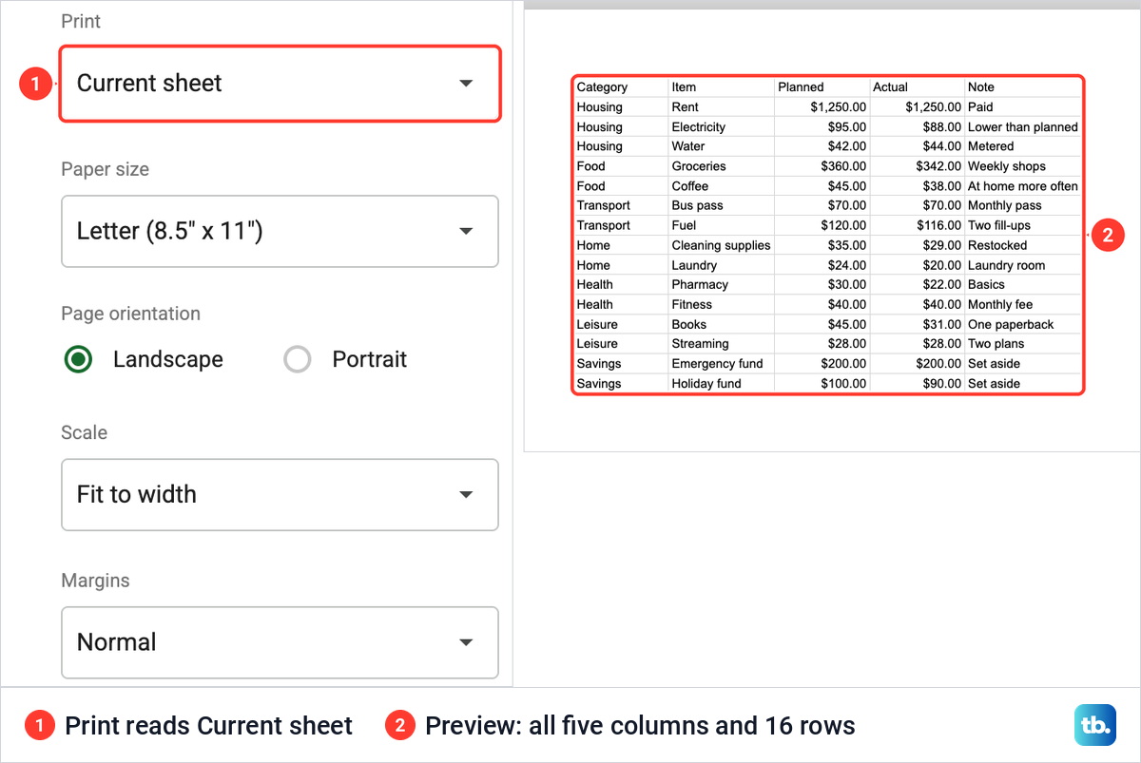Click the Rent item cell
The width and height of the screenshot is (1141, 763).
click(721, 107)
